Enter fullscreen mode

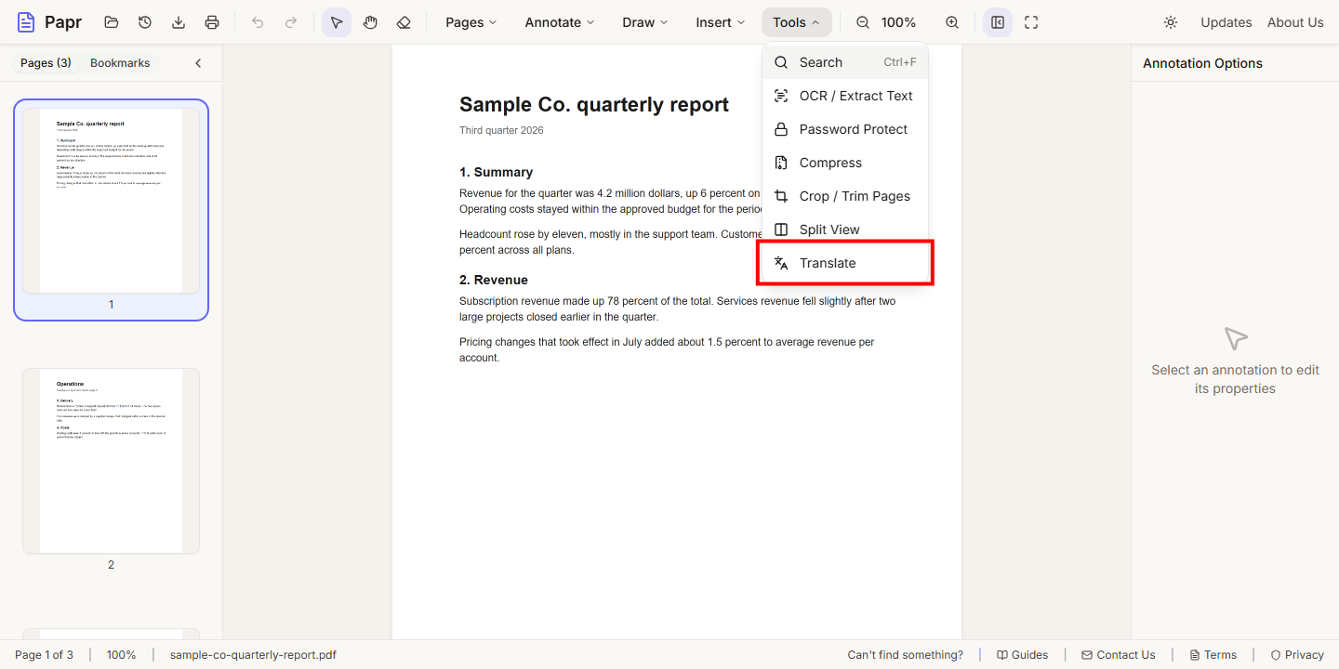(x=1031, y=22)
